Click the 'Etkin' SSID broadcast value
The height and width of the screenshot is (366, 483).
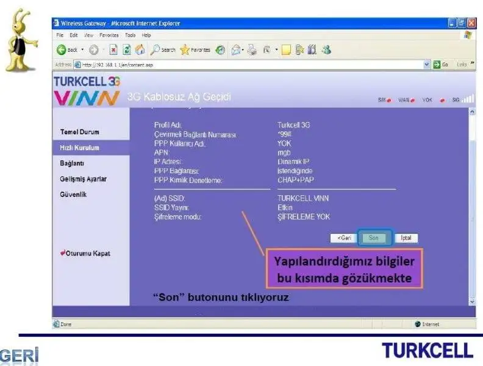pos(285,207)
